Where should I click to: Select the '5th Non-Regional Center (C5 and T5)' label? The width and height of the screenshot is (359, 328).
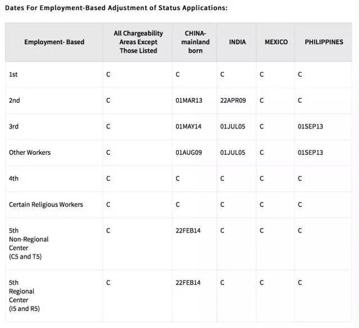point(29,244)
